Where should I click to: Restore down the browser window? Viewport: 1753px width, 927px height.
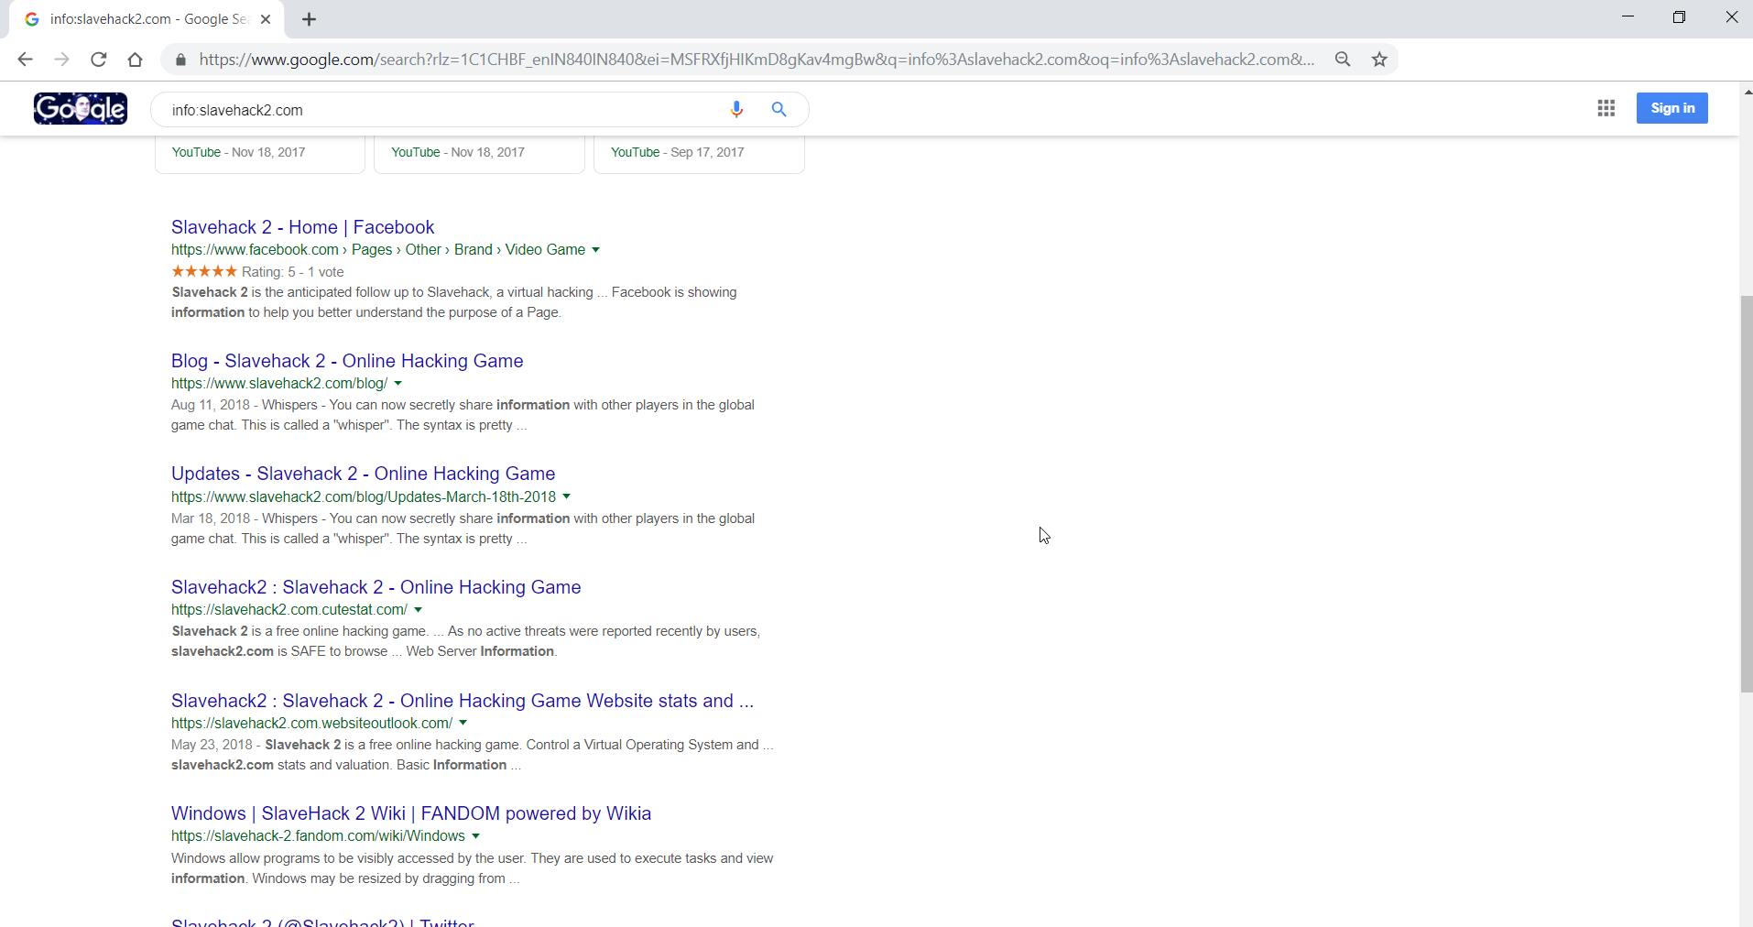[x=1679, y=16]
